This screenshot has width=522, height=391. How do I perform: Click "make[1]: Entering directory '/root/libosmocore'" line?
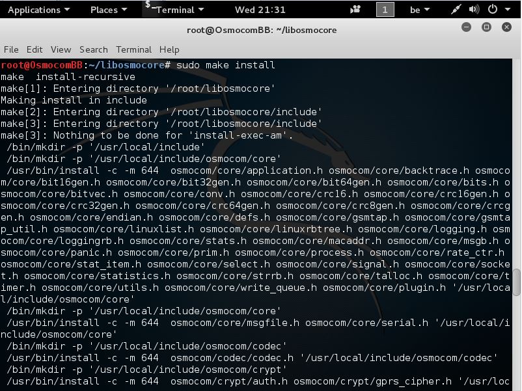[138, 88]
